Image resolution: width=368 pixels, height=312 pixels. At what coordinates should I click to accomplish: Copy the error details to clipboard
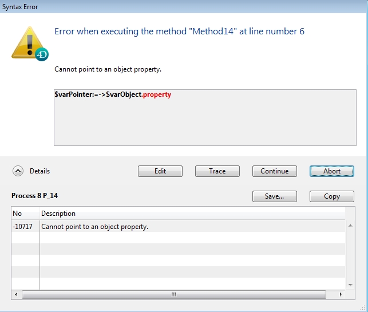pyautogui.click(x=331, y=196)
